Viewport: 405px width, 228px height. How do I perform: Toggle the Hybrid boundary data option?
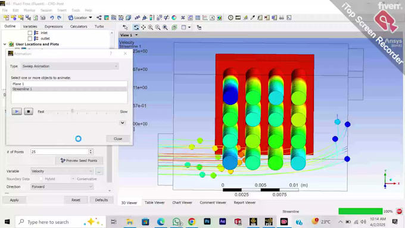[x=41, y=179]
